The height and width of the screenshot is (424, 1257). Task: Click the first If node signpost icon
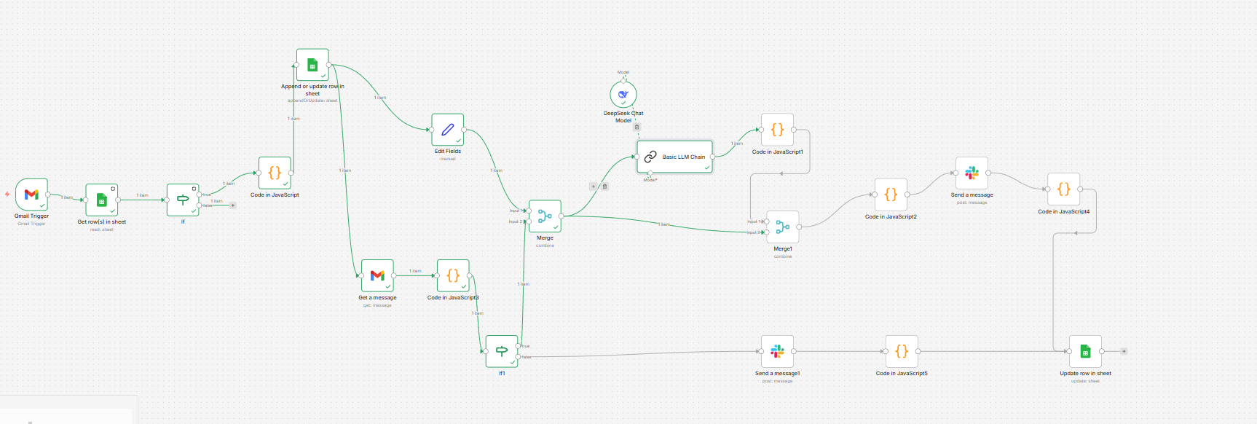[183, 200]
